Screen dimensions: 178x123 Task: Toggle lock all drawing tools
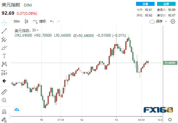click(x=4, y=120)
